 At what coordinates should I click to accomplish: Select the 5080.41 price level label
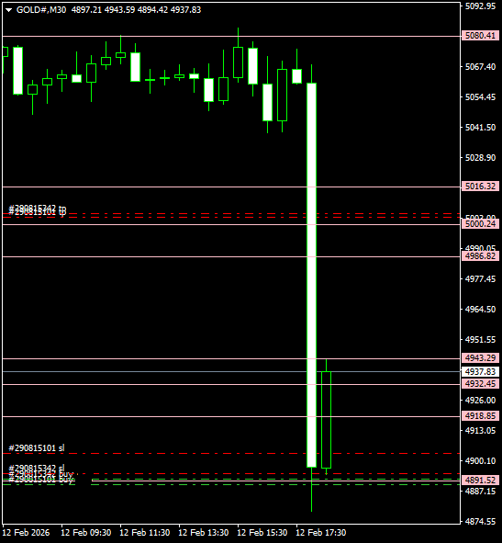click(480, 35)
